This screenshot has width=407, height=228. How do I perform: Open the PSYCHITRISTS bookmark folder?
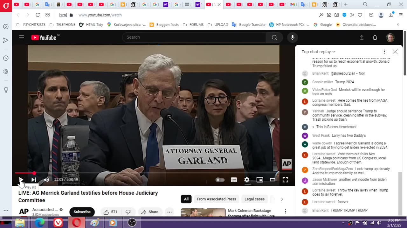[x=31, y=24]
